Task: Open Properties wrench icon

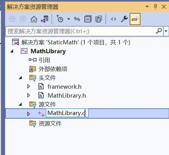Action: [x=124, y=19]
